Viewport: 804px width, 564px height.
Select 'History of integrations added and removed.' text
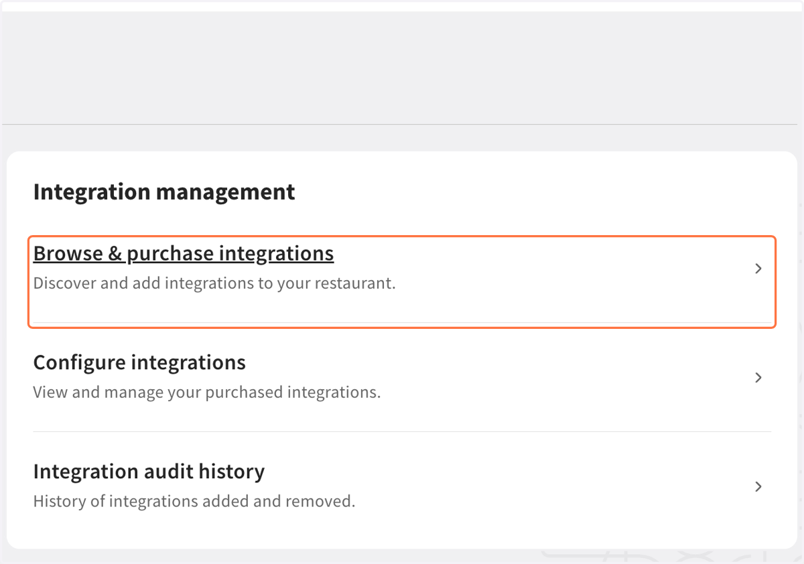tap(194, 501)
